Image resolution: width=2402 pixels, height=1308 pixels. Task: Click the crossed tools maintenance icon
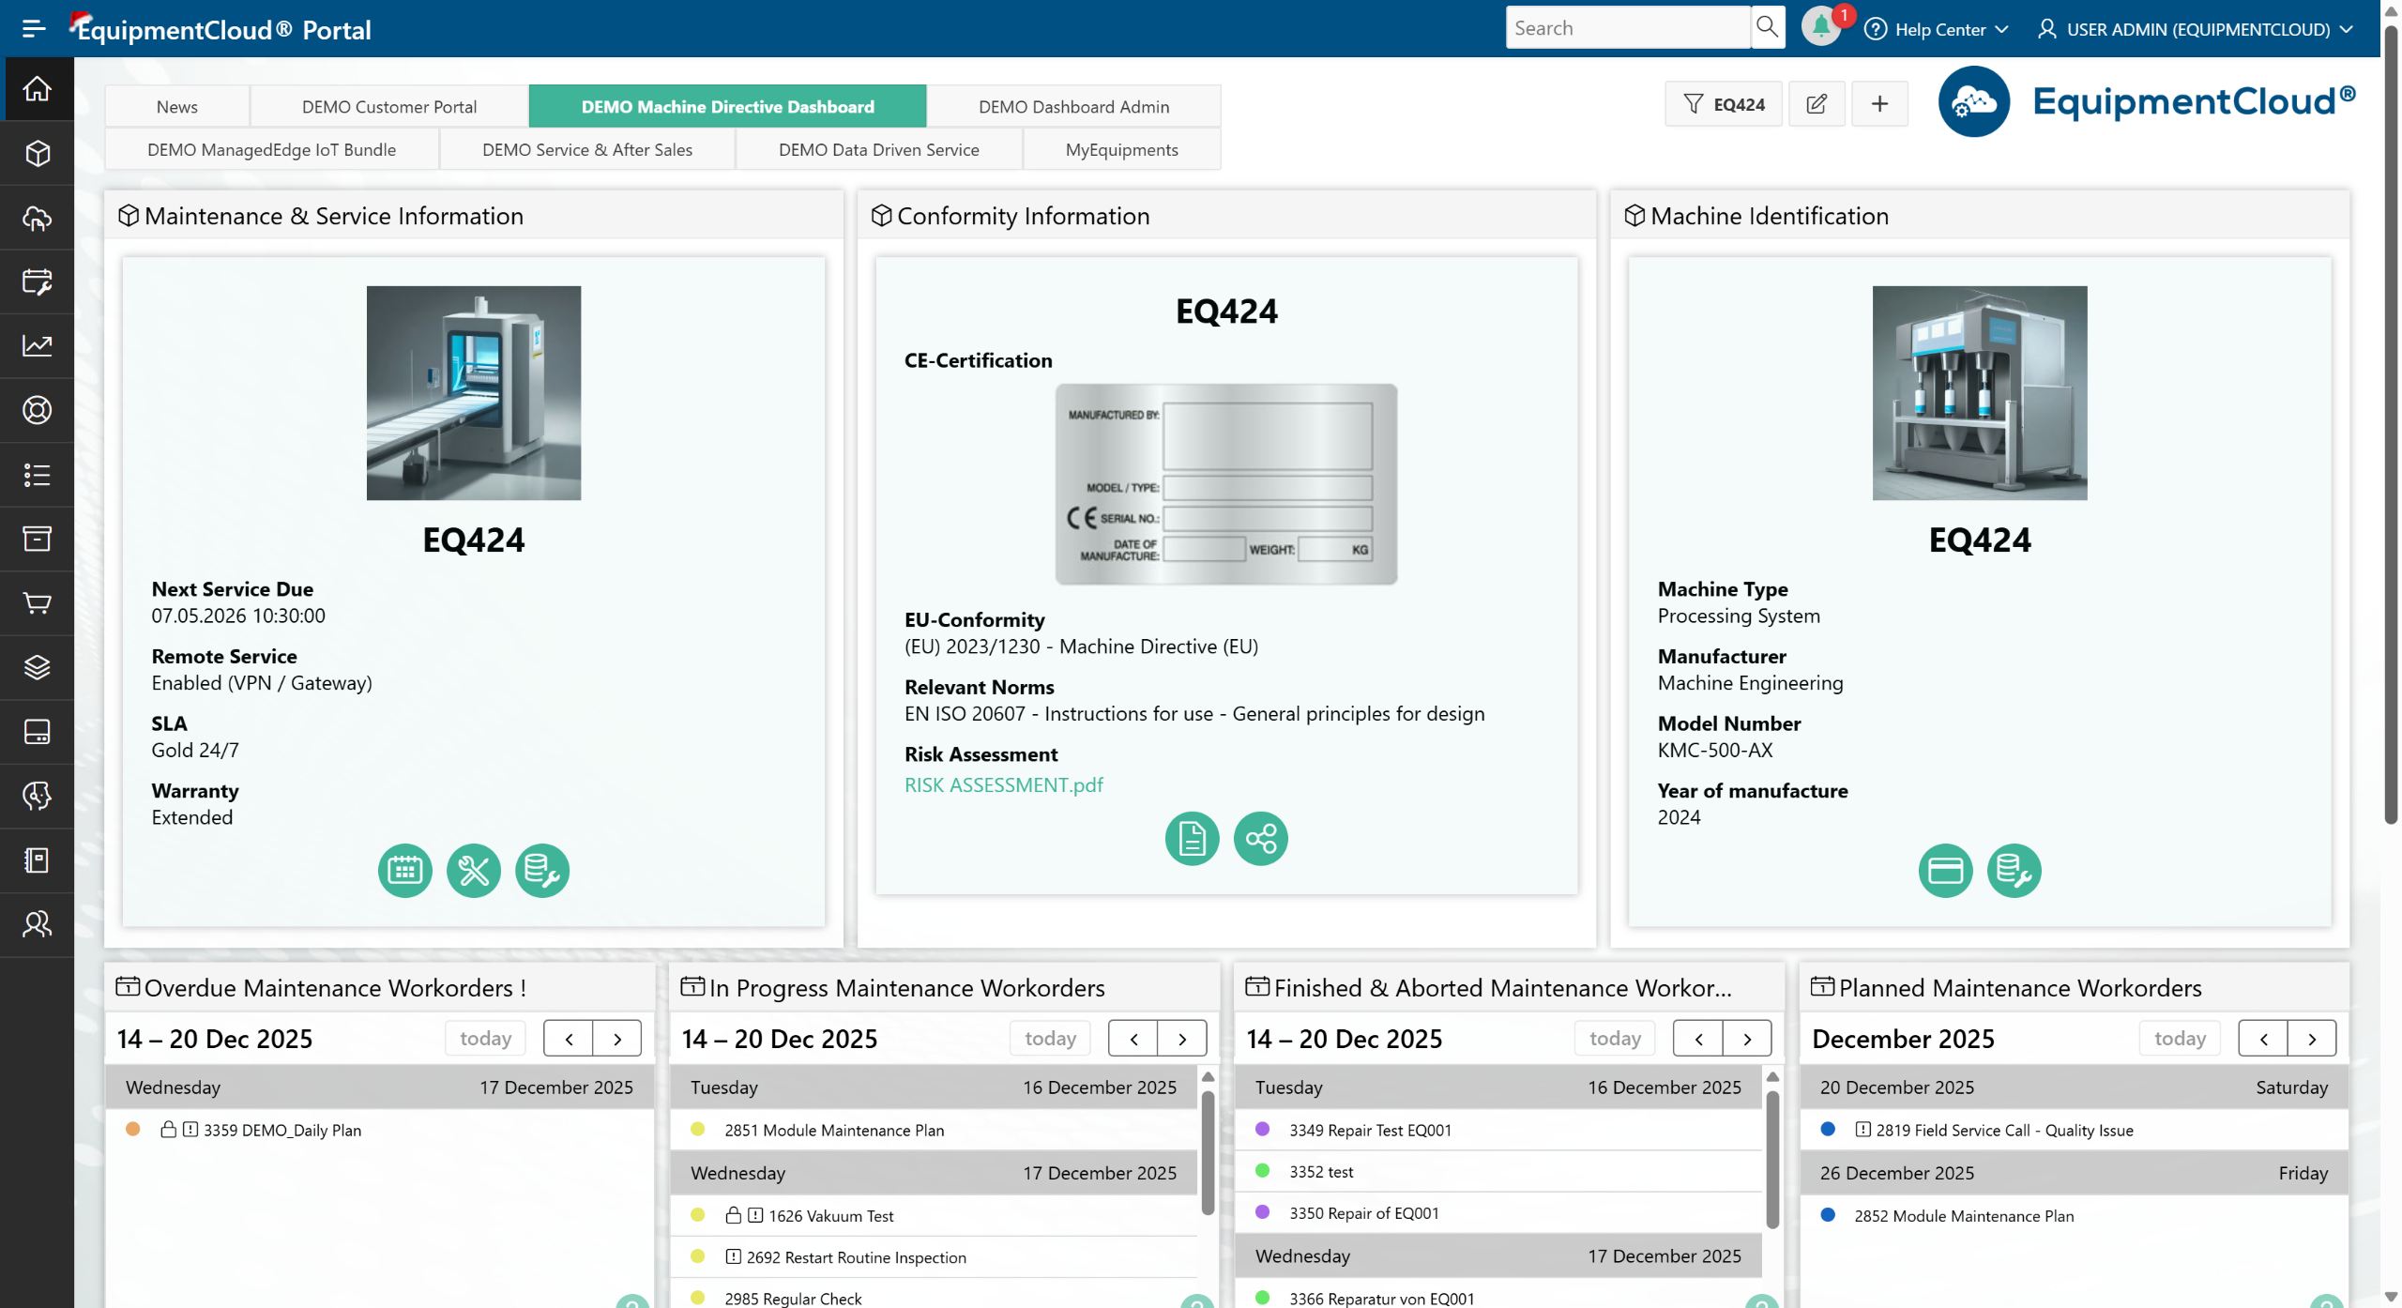(x=473, y=871)
